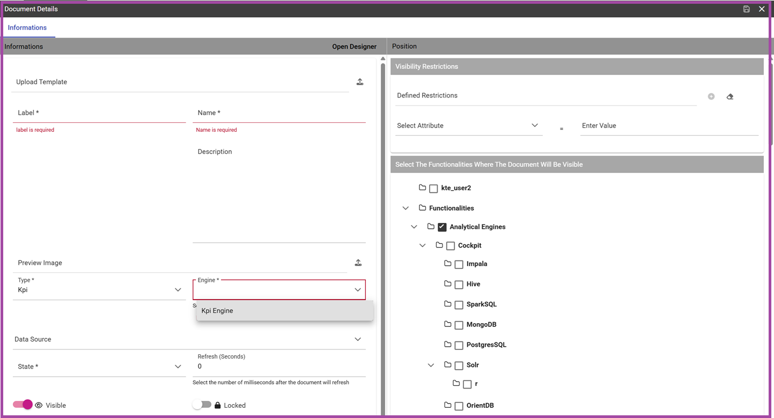The image size is (774, 418).
Task: Click the Analytical Engines folder icon
Action: click(431, 227)
